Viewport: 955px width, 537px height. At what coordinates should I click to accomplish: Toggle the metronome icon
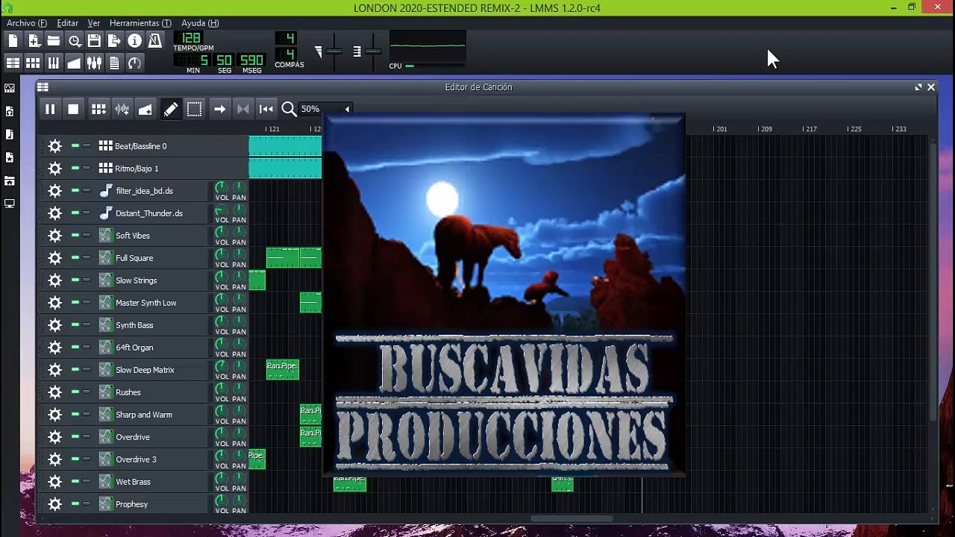coord(154,41)
